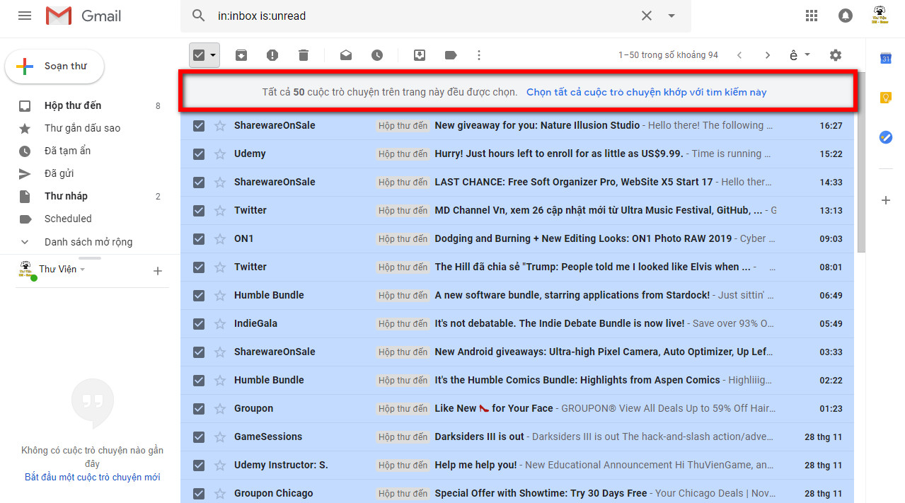Image resolution: width=905 pixels, height=503 pixels.
Task: Archive the selected conversations
Action: [x=241, y=54]
